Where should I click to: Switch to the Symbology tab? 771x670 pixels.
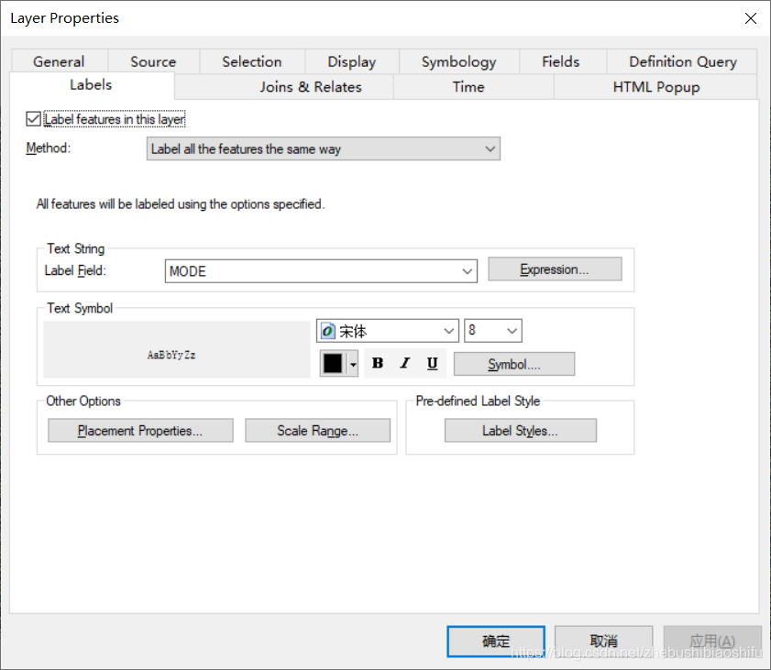[x=458, y=61]
